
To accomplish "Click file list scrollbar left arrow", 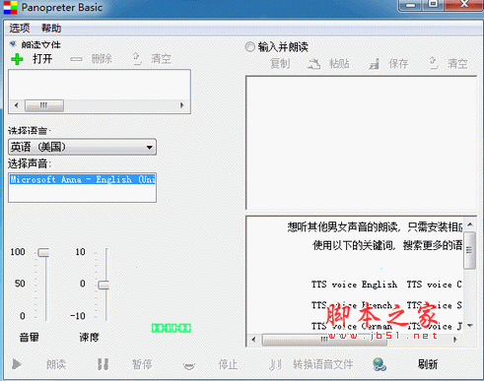I will [17, 105].
